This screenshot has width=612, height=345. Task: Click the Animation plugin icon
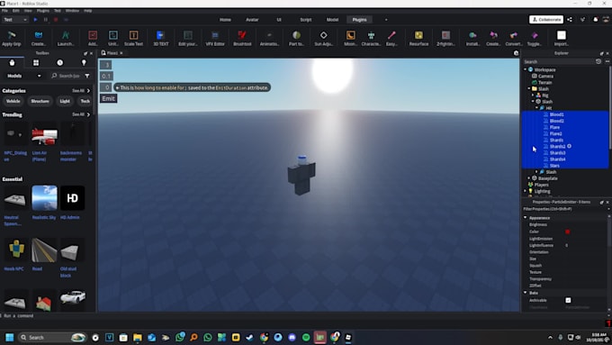[269, 35]
